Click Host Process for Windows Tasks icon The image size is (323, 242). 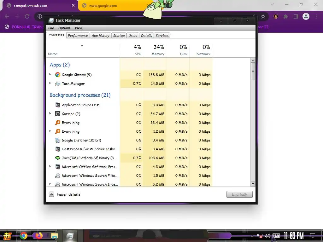58,149
